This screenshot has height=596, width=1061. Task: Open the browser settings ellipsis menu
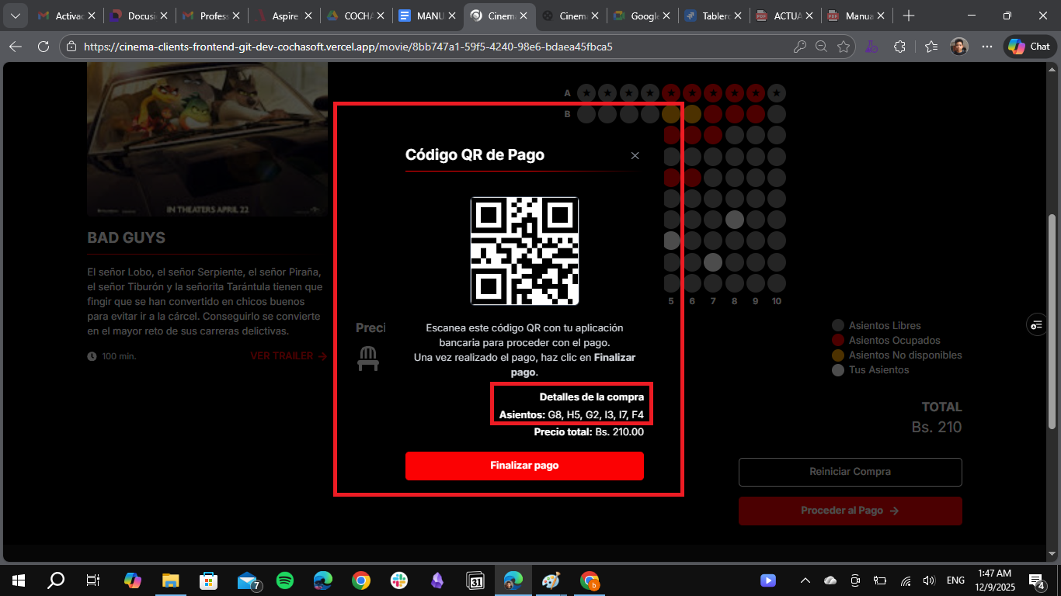point(987,47)
